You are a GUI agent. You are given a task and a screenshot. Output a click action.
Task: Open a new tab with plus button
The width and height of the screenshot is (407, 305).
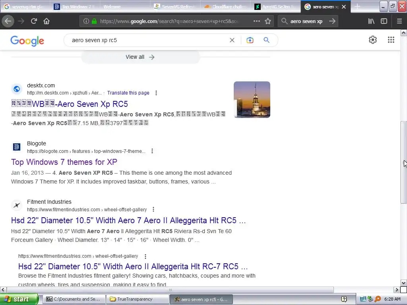pyautogui.click(x=357, y=6)
